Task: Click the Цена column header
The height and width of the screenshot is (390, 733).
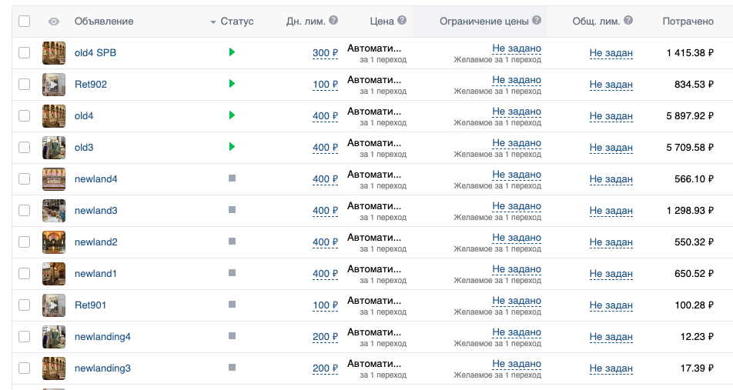Action: [381, 22]
